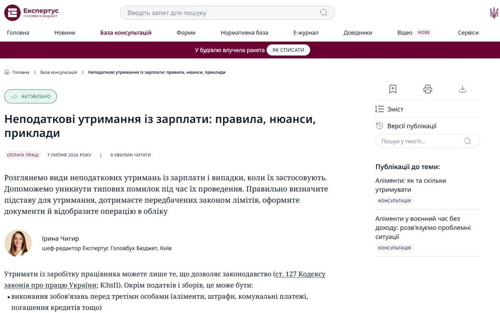The width and height of the screenshot is (500, 313).
Task: Open Аліменти у воєнний час без доходу
Action: 423,227
